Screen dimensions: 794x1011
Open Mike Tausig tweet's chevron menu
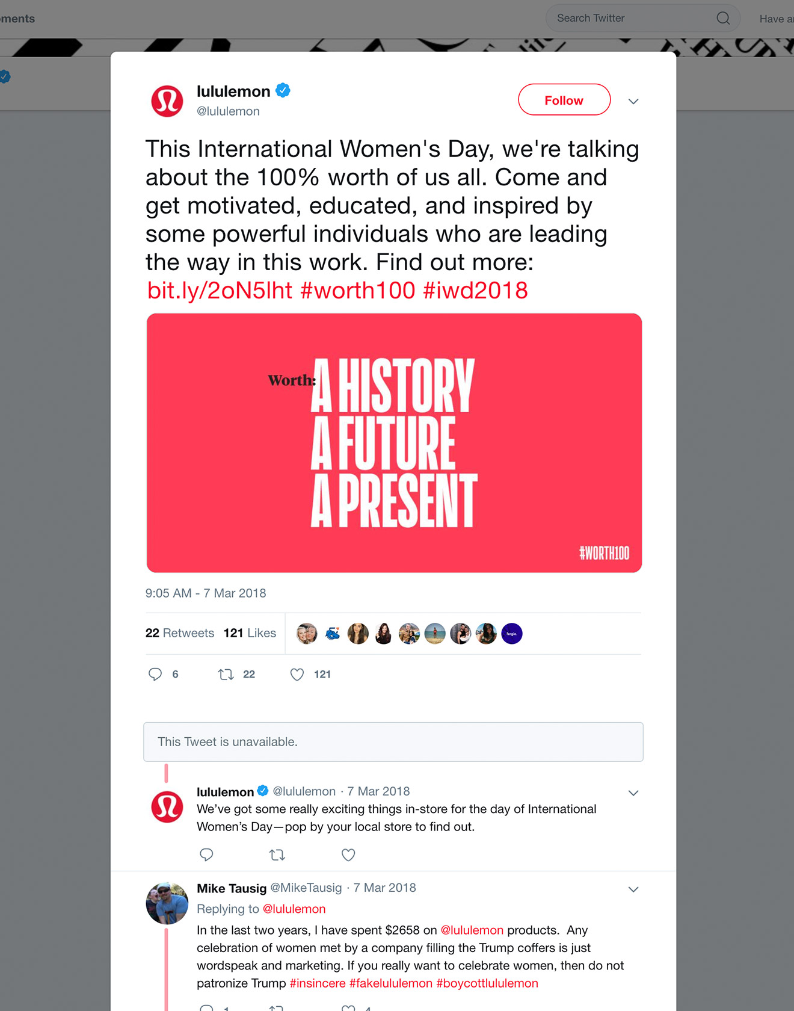point(633,889)
